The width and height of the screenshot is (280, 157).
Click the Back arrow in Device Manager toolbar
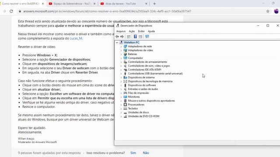[117, 37]
